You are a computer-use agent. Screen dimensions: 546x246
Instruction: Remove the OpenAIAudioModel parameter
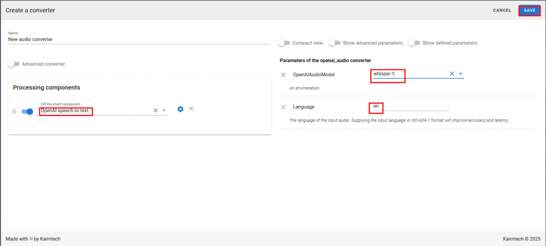pyautogui.click(x=284, y=75)
